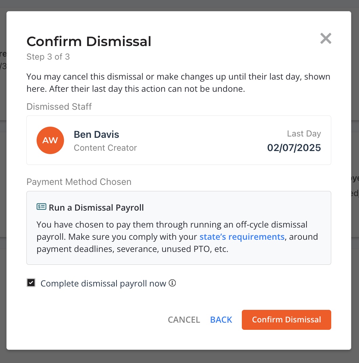
Task: Open the info tooltip icon beside payroll checkbox
Action: 172,283
